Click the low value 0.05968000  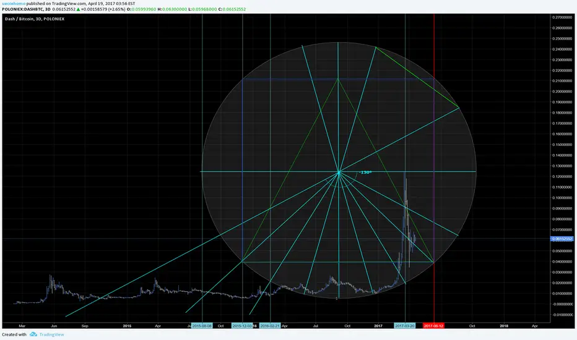(x=204, y=9)
